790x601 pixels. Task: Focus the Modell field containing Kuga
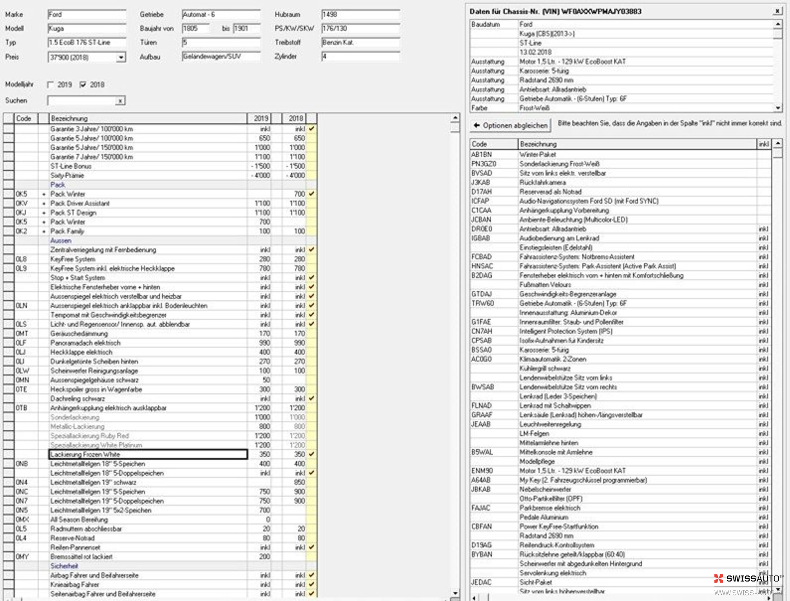pyautogui.click(x=87, y=28)
